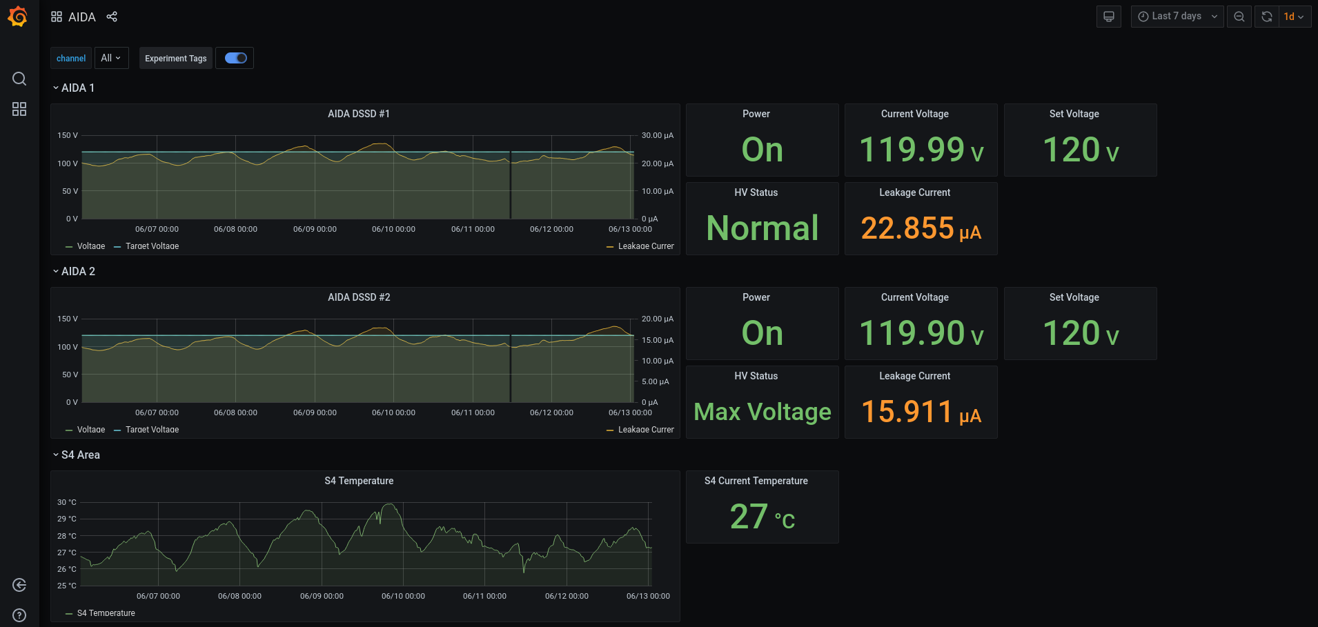Toggle the Experiment Tags switch
This screenshot has width=1318, height=627.
click(x=235, y=58)
